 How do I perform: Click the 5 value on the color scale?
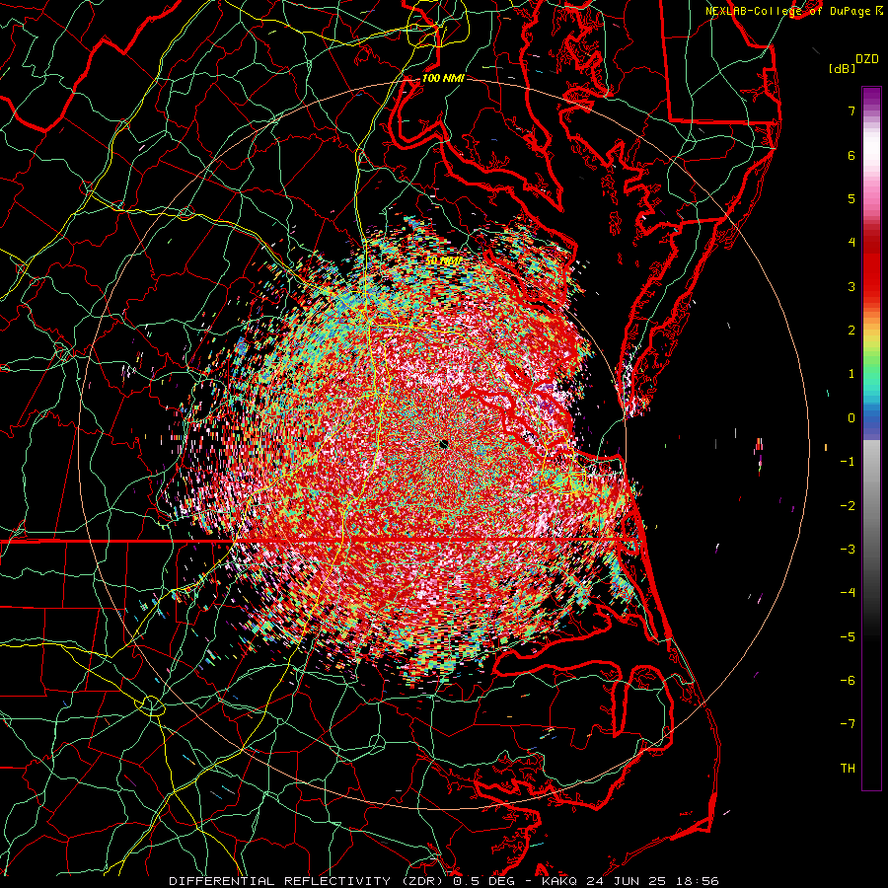click(x=851, y=198)
